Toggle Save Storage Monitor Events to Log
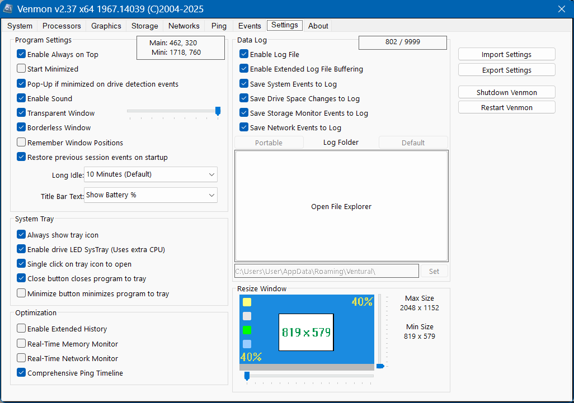 tap(244, 113)
